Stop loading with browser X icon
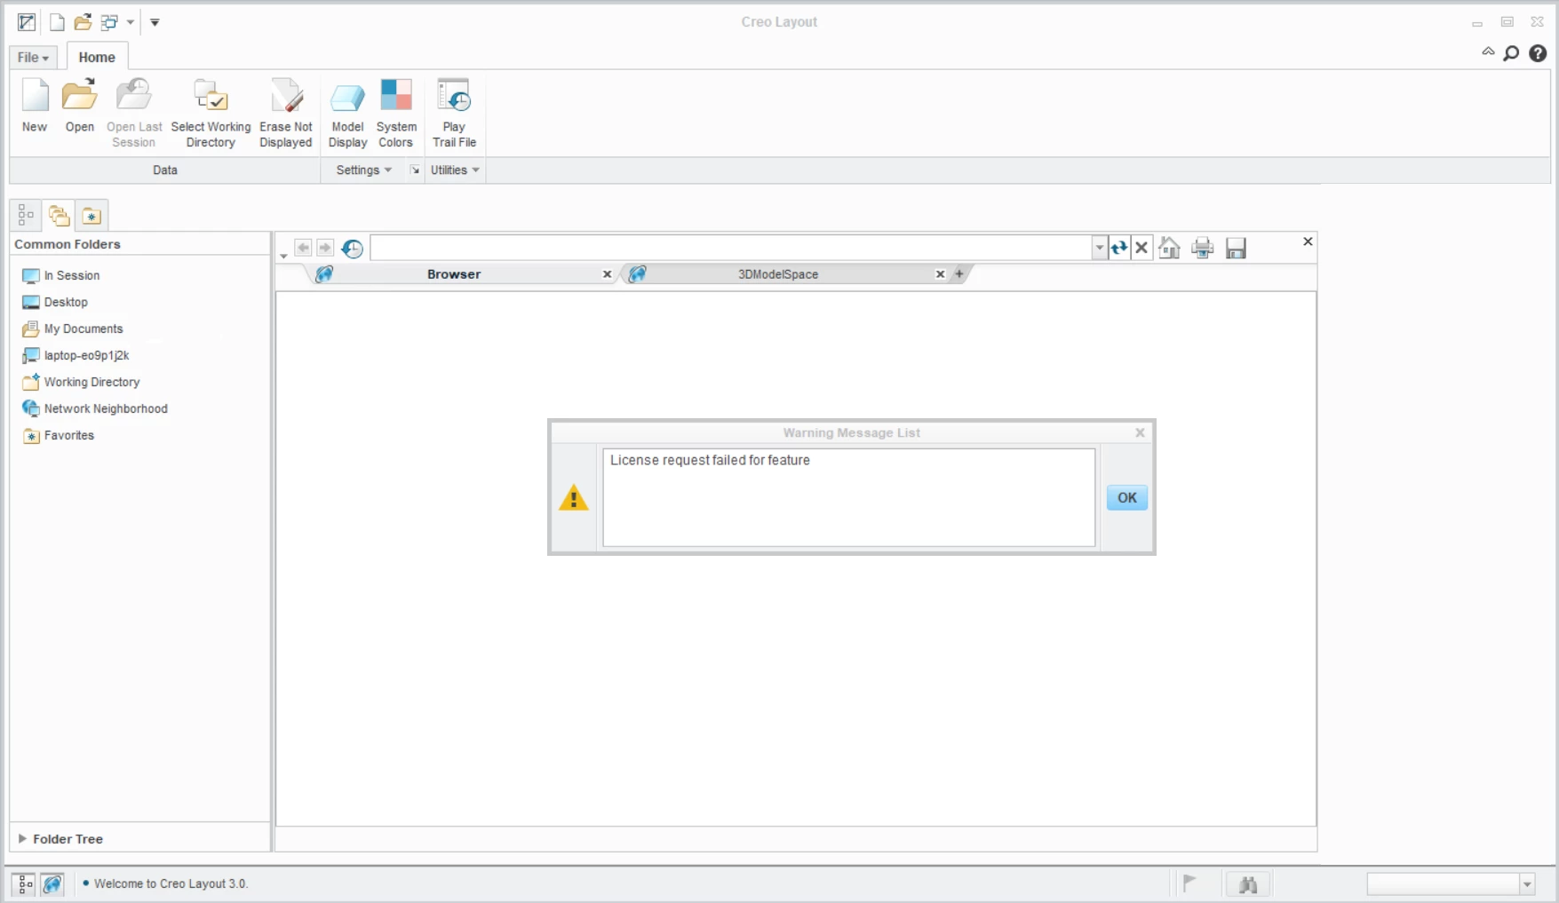Screen dimensions: 1559x903 tap(1141, 248)
